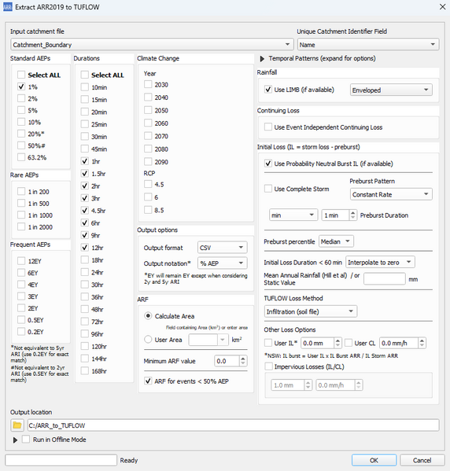Tick the 0.2EY Frequent AEP

pos(21,332)
